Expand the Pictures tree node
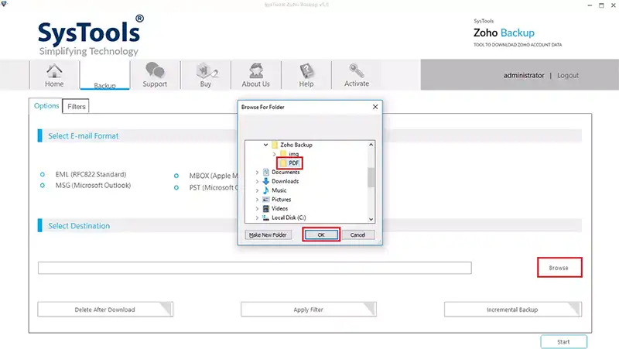 (257, 200)
